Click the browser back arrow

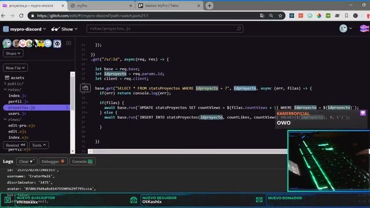point(3,16)
